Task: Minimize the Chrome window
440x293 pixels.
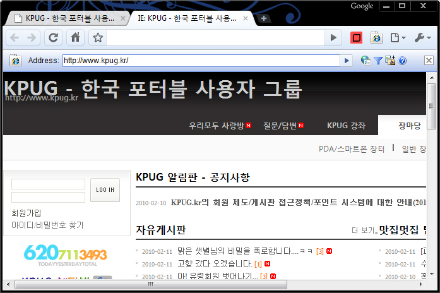Action: pyautogui.click(x=386, y=6)
